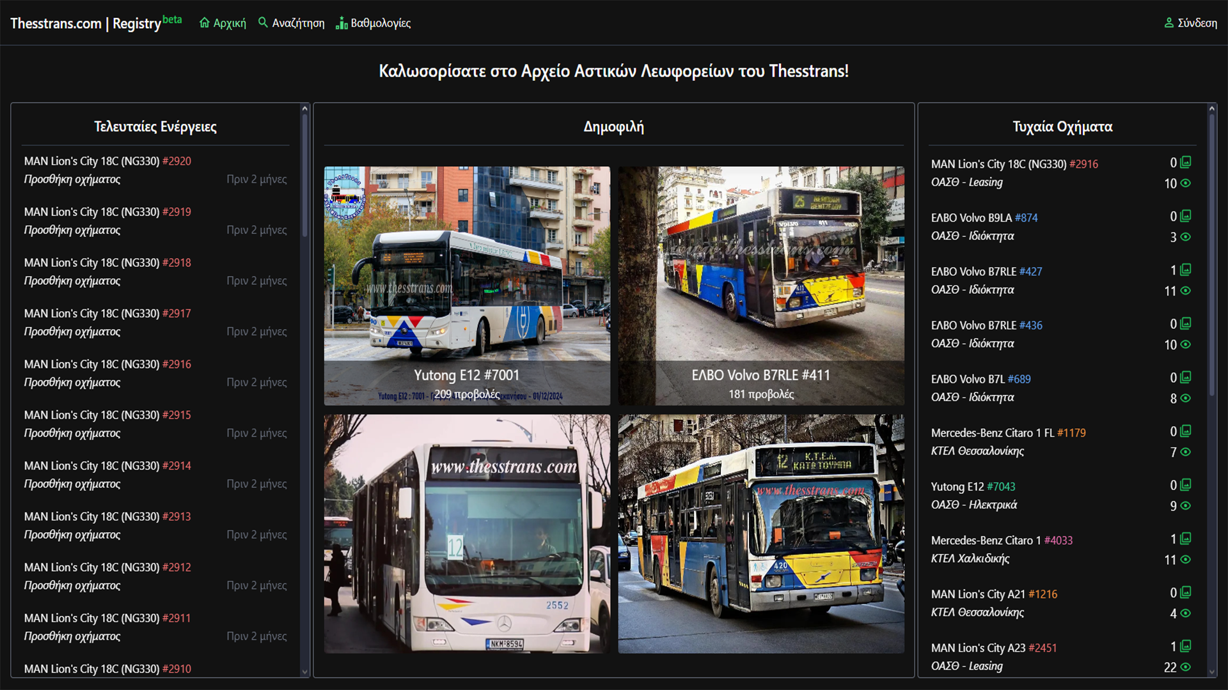Open the K.T.E.A. bus 420 photo

pyautogui.click(x=761, y=533)
